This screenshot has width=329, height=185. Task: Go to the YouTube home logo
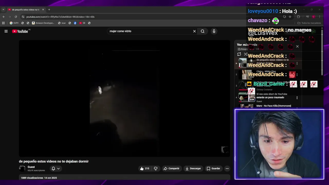[x=20, y=31]
